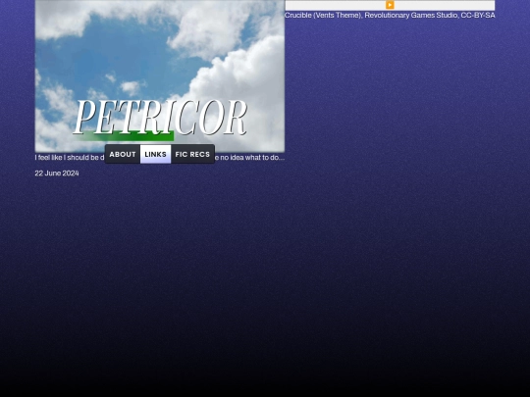
Task: Open the ABOUT tab
Action: click(123, 154)
